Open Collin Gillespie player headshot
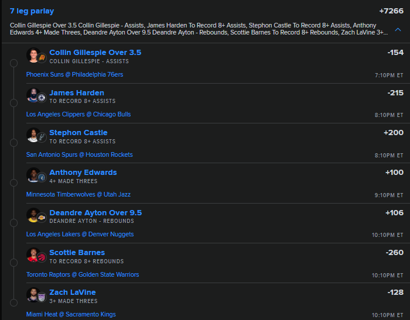The height and width of the screenshot is (320, 410). tap(33, 55)
